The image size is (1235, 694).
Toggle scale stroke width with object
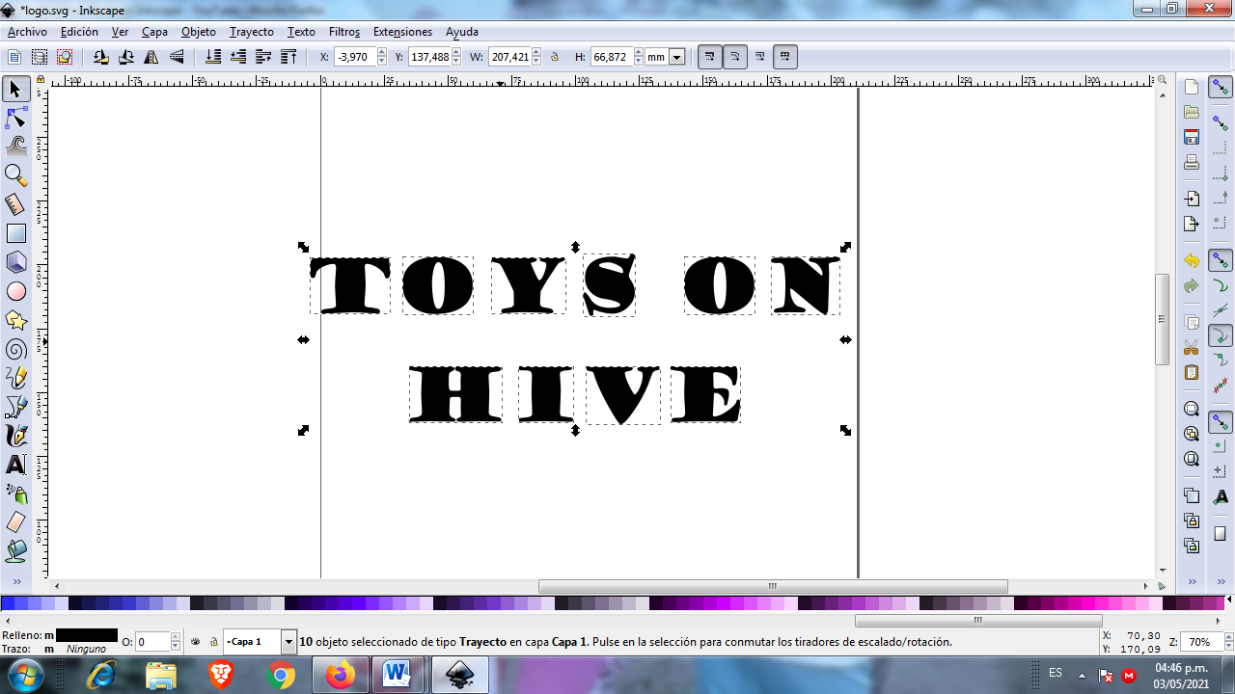click(x=710, y=57)
